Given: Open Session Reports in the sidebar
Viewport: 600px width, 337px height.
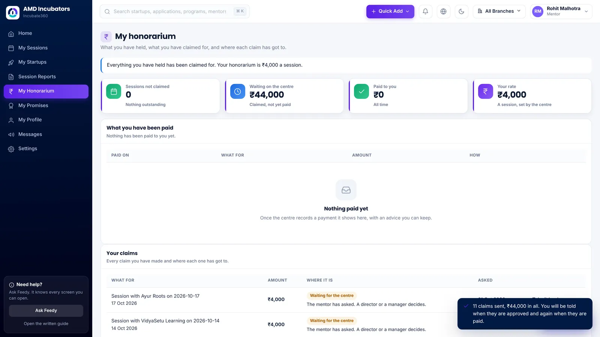Looking at the screenshot, I should [x=46, y=77].
